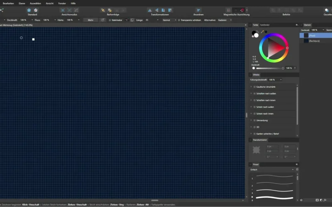Screen dimensions: 332x207
Task: Switch to the Farbfelder tab
Action: (265, 25)
